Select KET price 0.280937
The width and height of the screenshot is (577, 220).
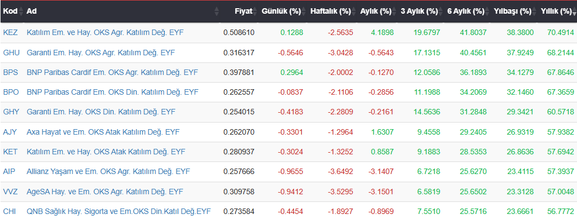point(239,152)
